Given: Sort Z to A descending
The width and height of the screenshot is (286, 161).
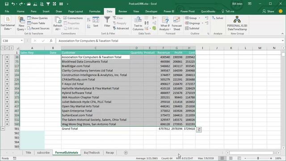Looking at the screenshot, I should [89, 26].
